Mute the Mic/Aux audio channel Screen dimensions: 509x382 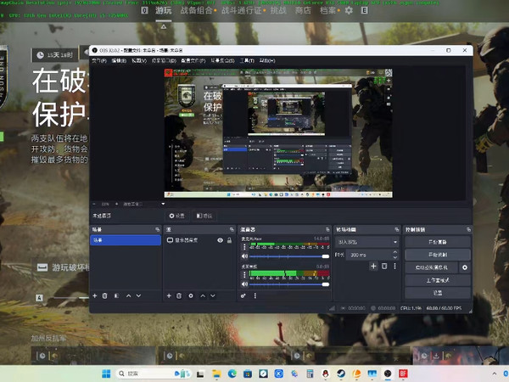coord(245,256)
